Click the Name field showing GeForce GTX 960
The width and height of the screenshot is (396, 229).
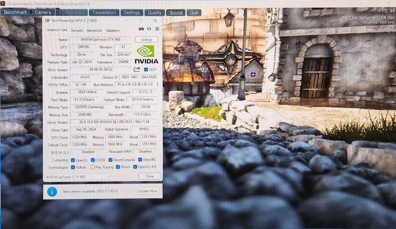101,40
